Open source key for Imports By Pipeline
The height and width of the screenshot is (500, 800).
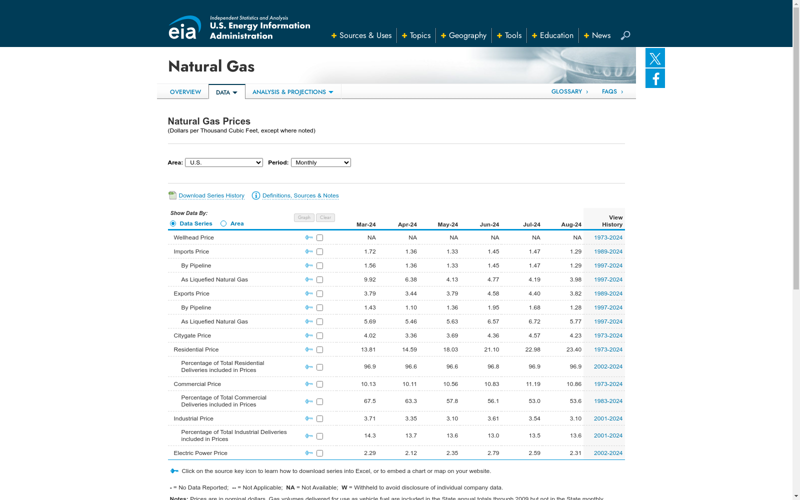click(x=309, y=265)
